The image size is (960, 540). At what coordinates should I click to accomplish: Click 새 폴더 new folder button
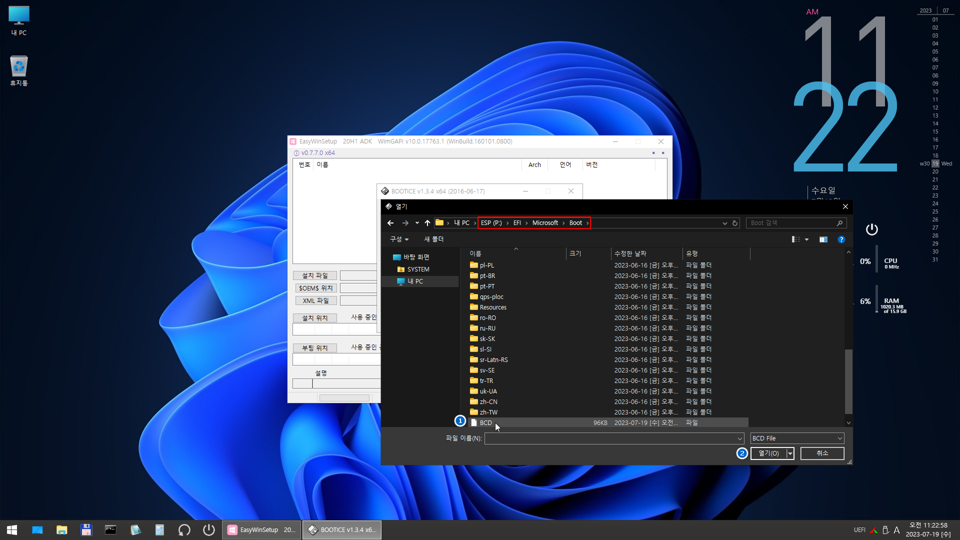click(434, 239)
